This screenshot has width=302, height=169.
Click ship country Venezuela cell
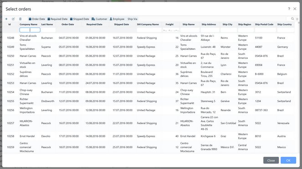point(283,123)
